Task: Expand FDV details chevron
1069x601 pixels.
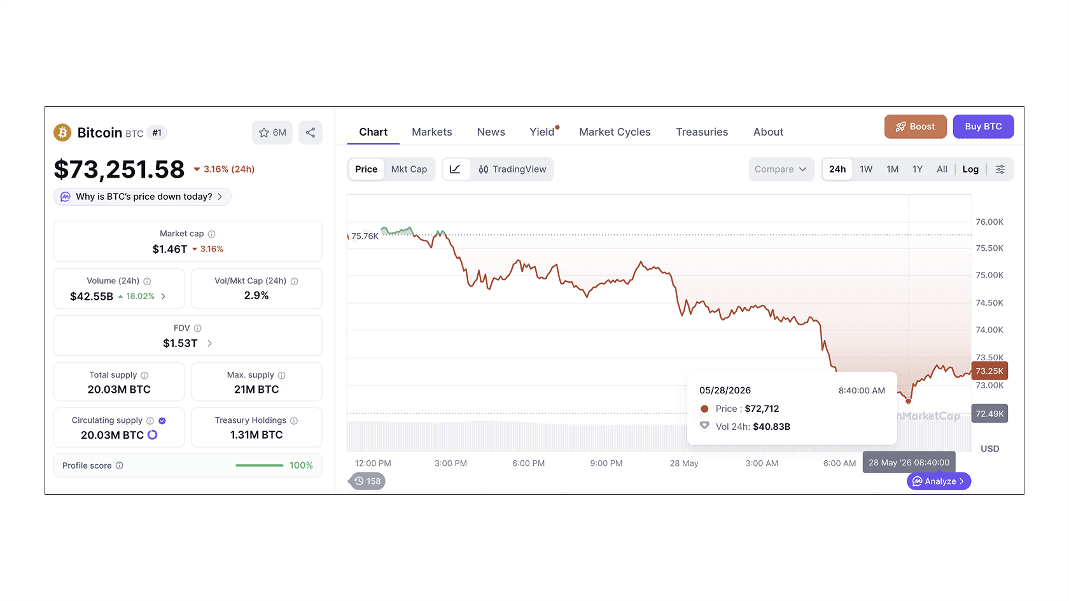Action: pos(209,344)
